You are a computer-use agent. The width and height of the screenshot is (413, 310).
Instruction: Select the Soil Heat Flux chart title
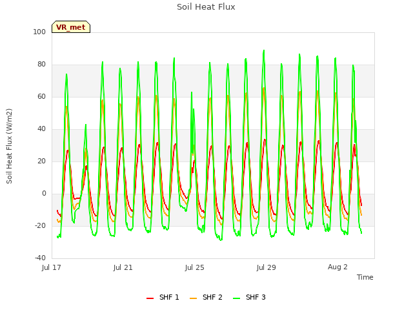click(x=206, y=7)
